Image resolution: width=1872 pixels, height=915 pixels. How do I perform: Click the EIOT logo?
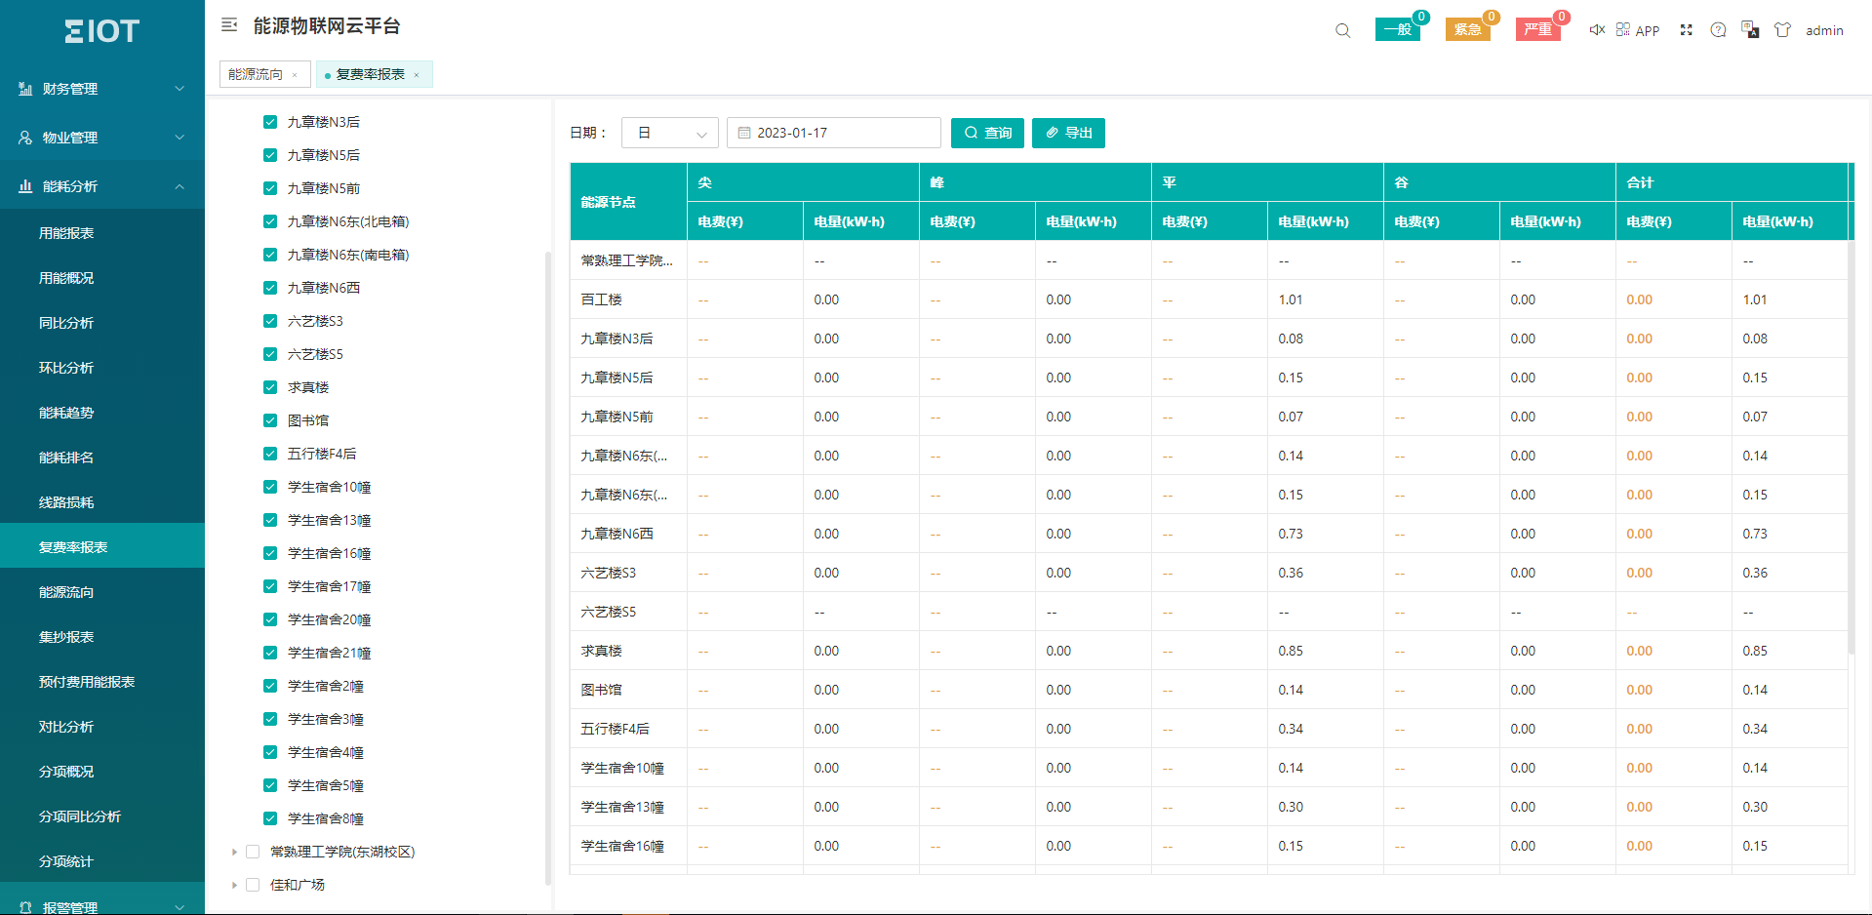tap(102, 31)
